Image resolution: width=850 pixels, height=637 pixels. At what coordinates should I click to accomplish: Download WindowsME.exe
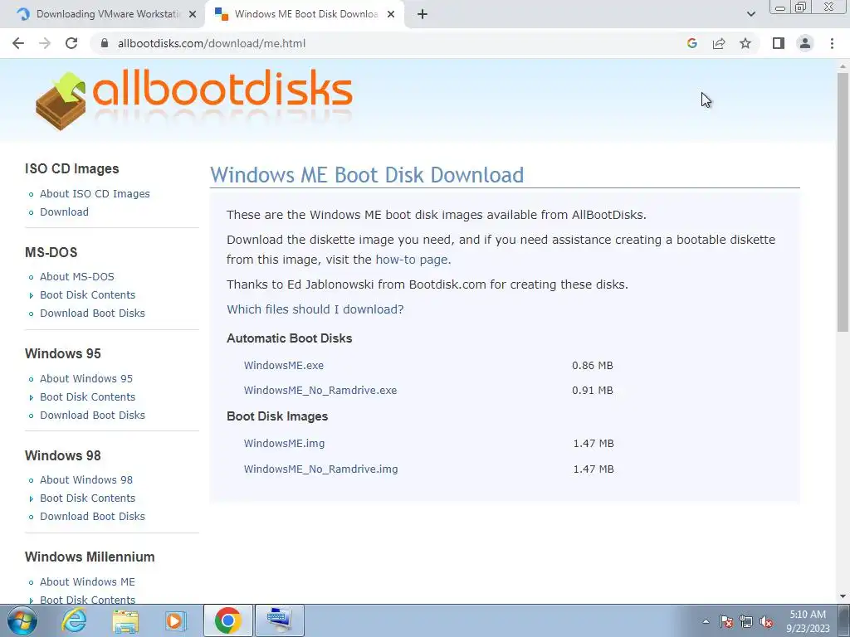284,365
